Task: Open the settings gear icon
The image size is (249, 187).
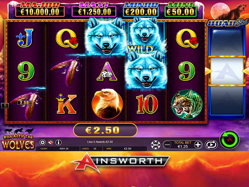Action: click(x=42, y=142)
